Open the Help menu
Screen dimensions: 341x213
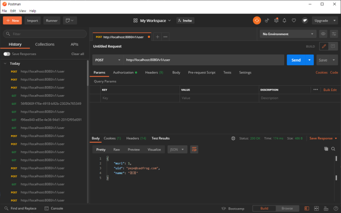pos(33,11)
